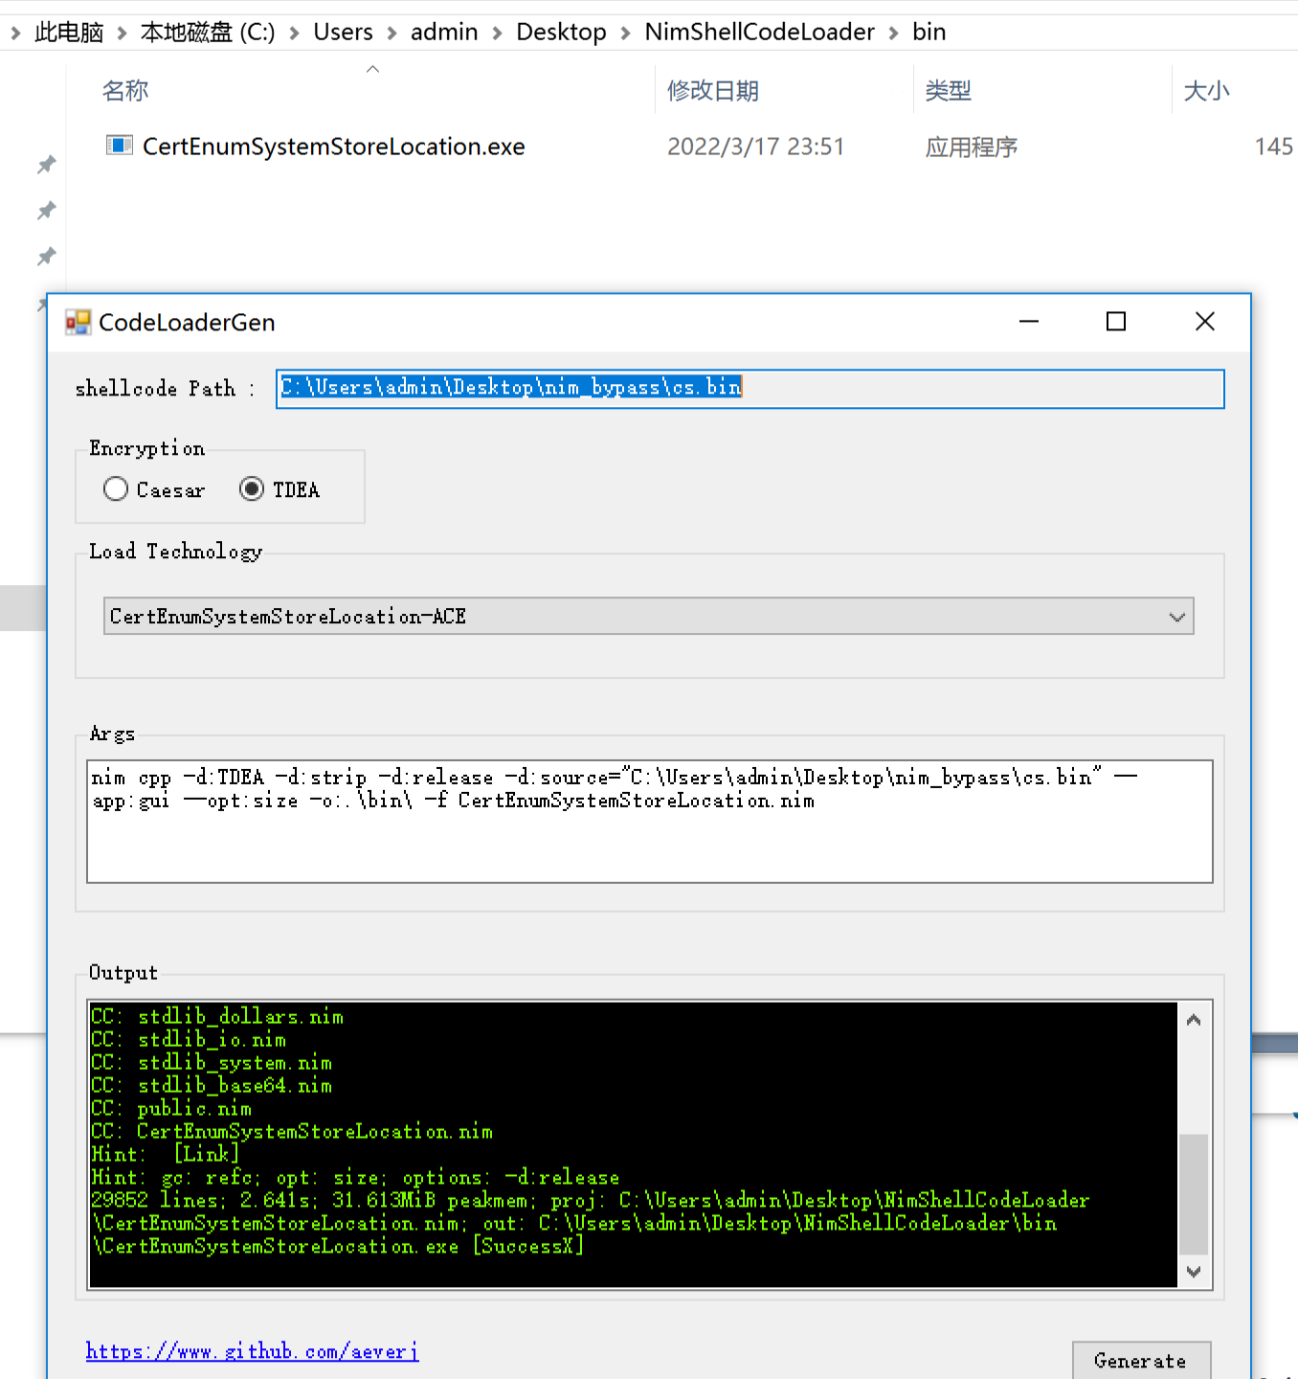Expand chevron after 本地磁盘 (C:) in breadcrumb

pos(295,34)
